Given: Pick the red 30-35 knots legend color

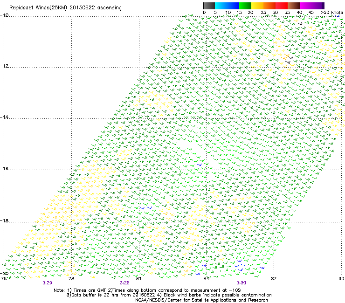Looking at the screenshot, I should coord(282,6).
